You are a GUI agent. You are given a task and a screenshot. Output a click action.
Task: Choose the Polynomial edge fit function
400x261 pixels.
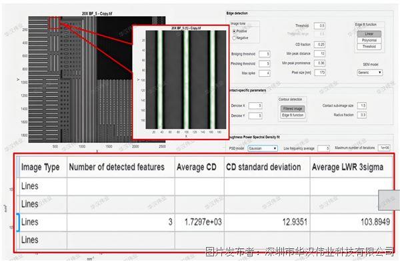tap(369, 40)
